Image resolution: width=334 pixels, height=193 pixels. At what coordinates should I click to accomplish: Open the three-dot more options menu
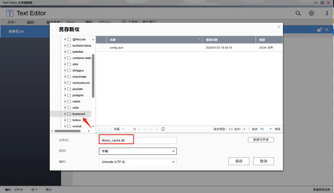(x=327, y=13)
